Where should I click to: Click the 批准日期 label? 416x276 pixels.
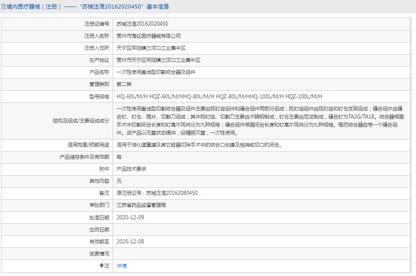click(x=99, y=217)
